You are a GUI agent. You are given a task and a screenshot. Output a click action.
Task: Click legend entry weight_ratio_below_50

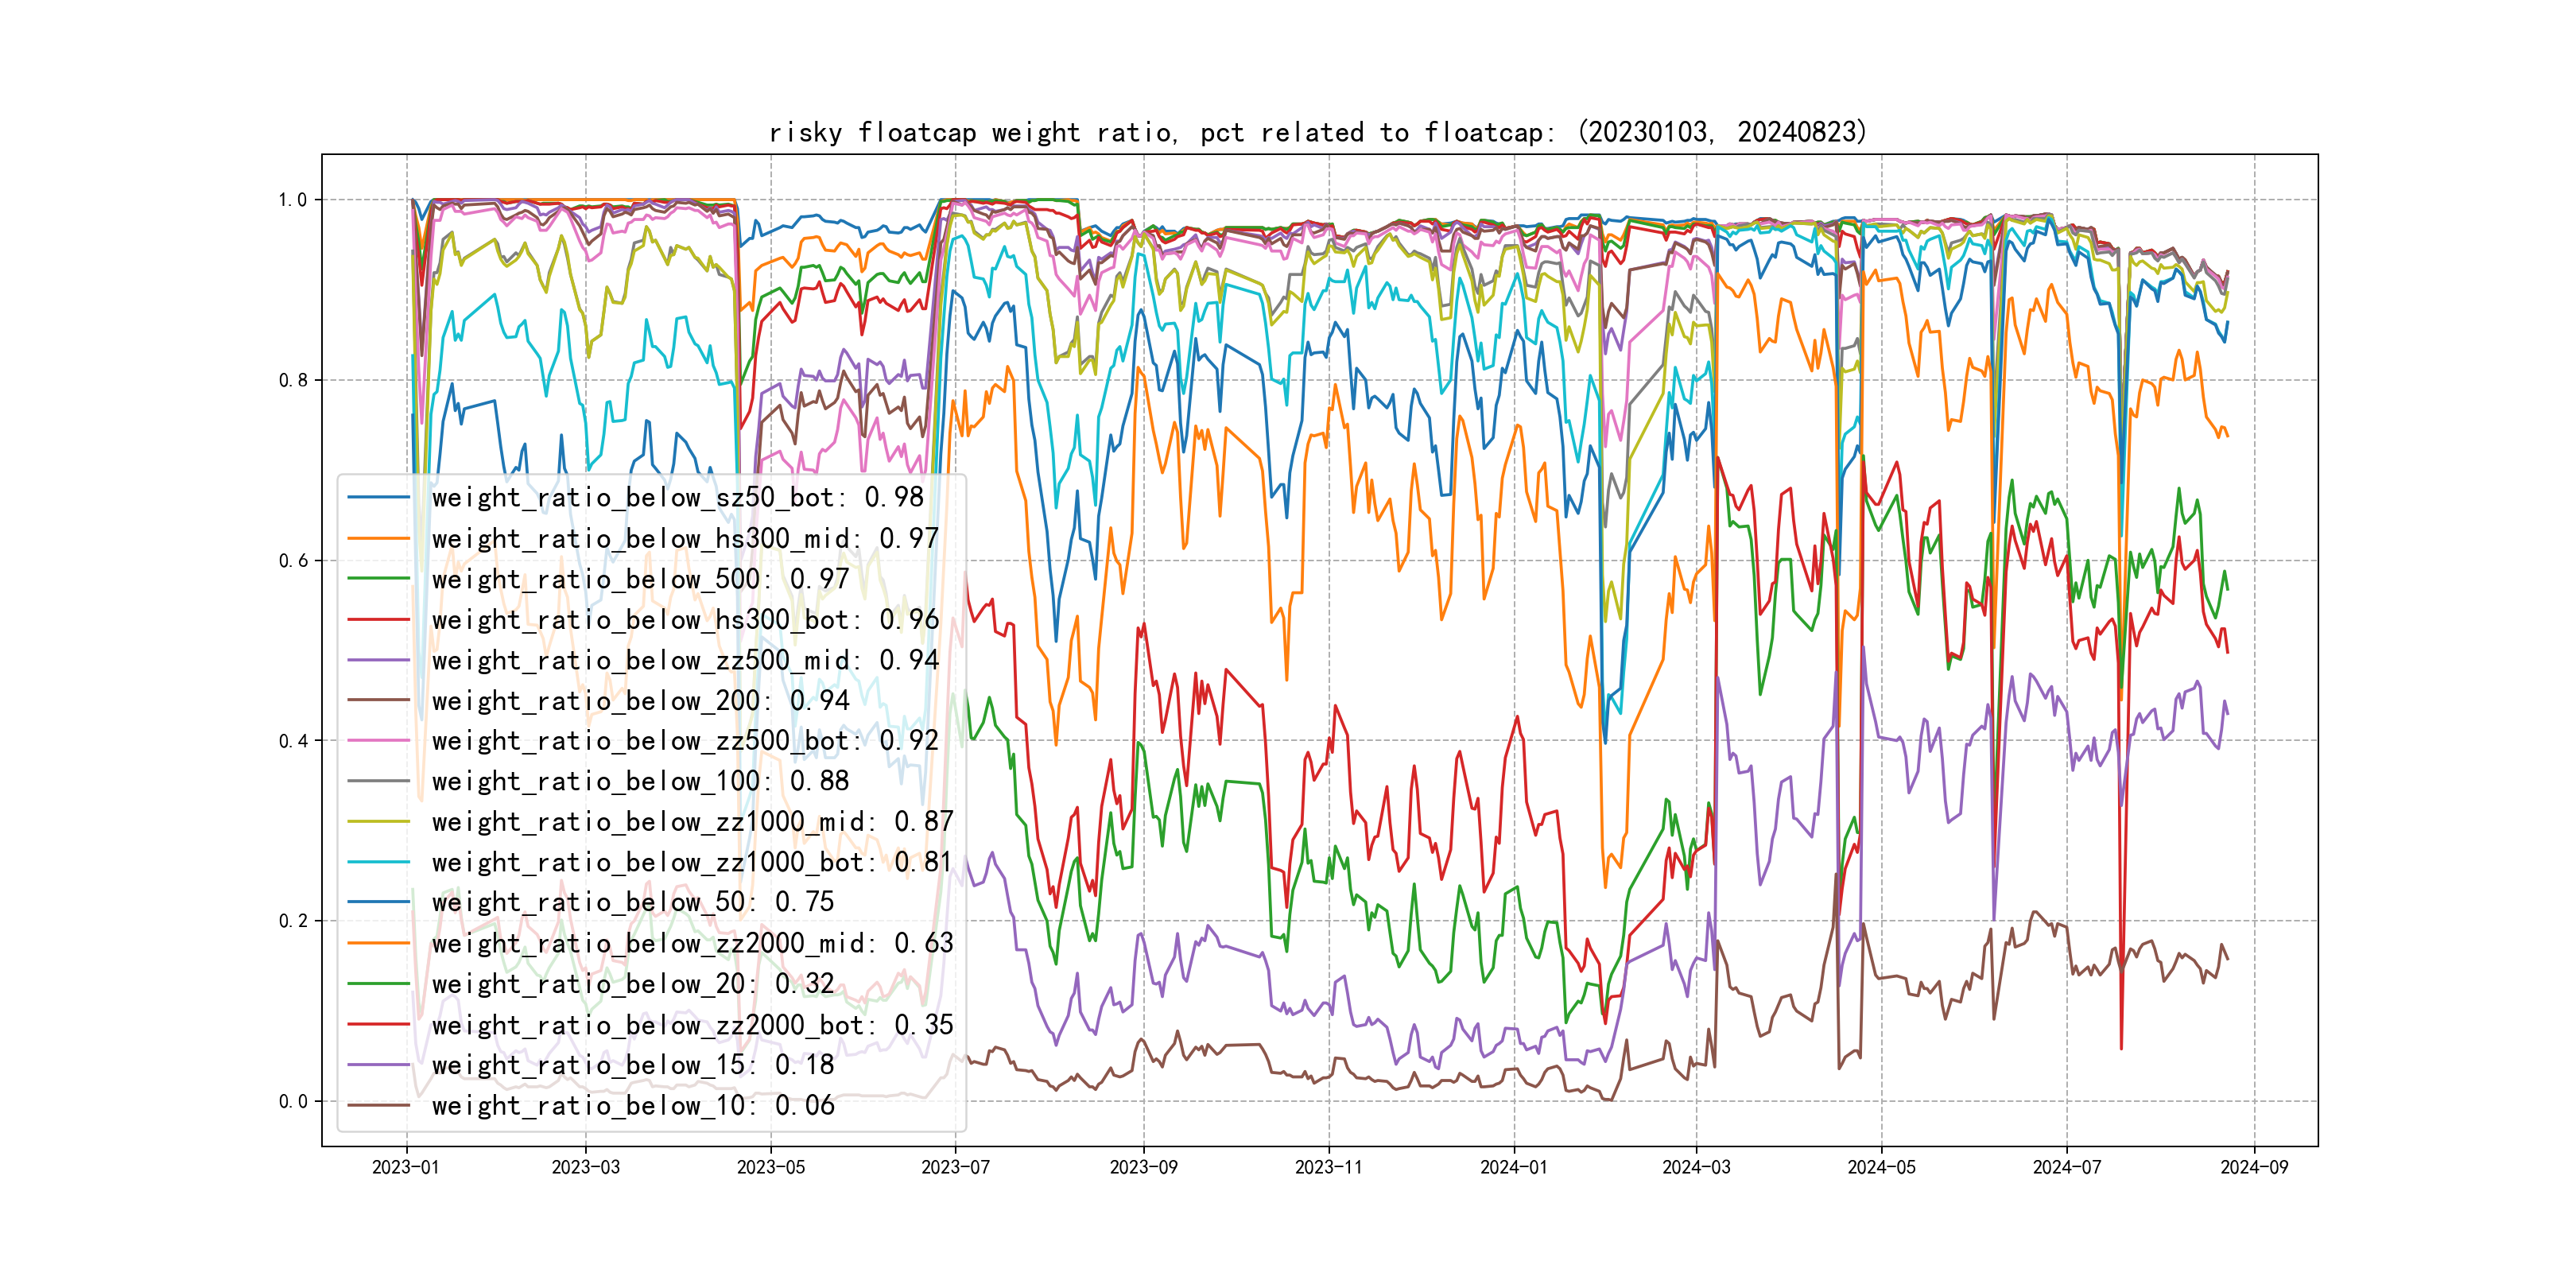click(x=632, y=902)
